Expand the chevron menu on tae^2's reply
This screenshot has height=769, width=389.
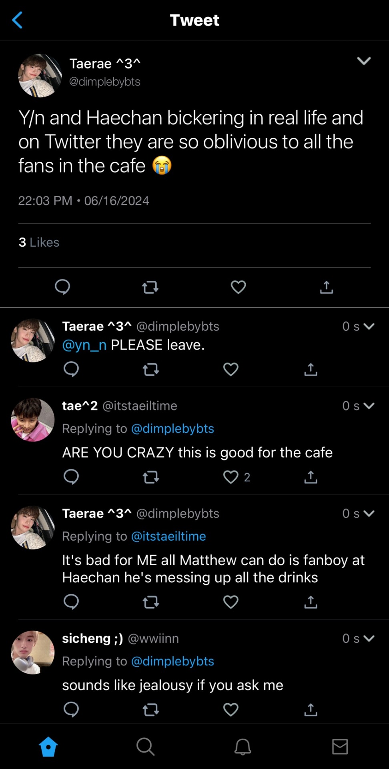[x=369, y=406]
